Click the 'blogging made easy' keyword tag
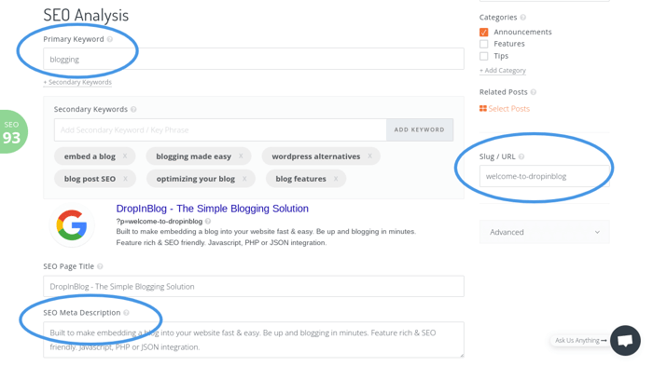The image size is (653, 366). pyautogui.click(x=199, y=156)
